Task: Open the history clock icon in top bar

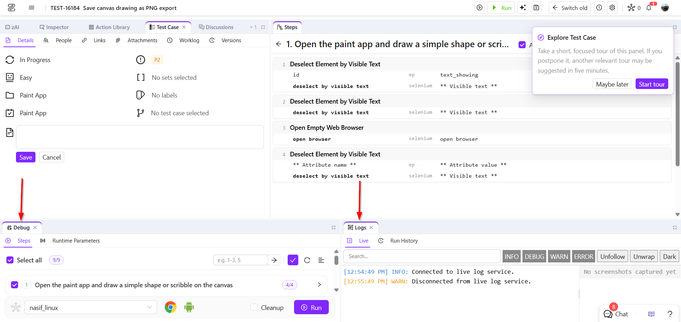Action: tap(599, 8)
